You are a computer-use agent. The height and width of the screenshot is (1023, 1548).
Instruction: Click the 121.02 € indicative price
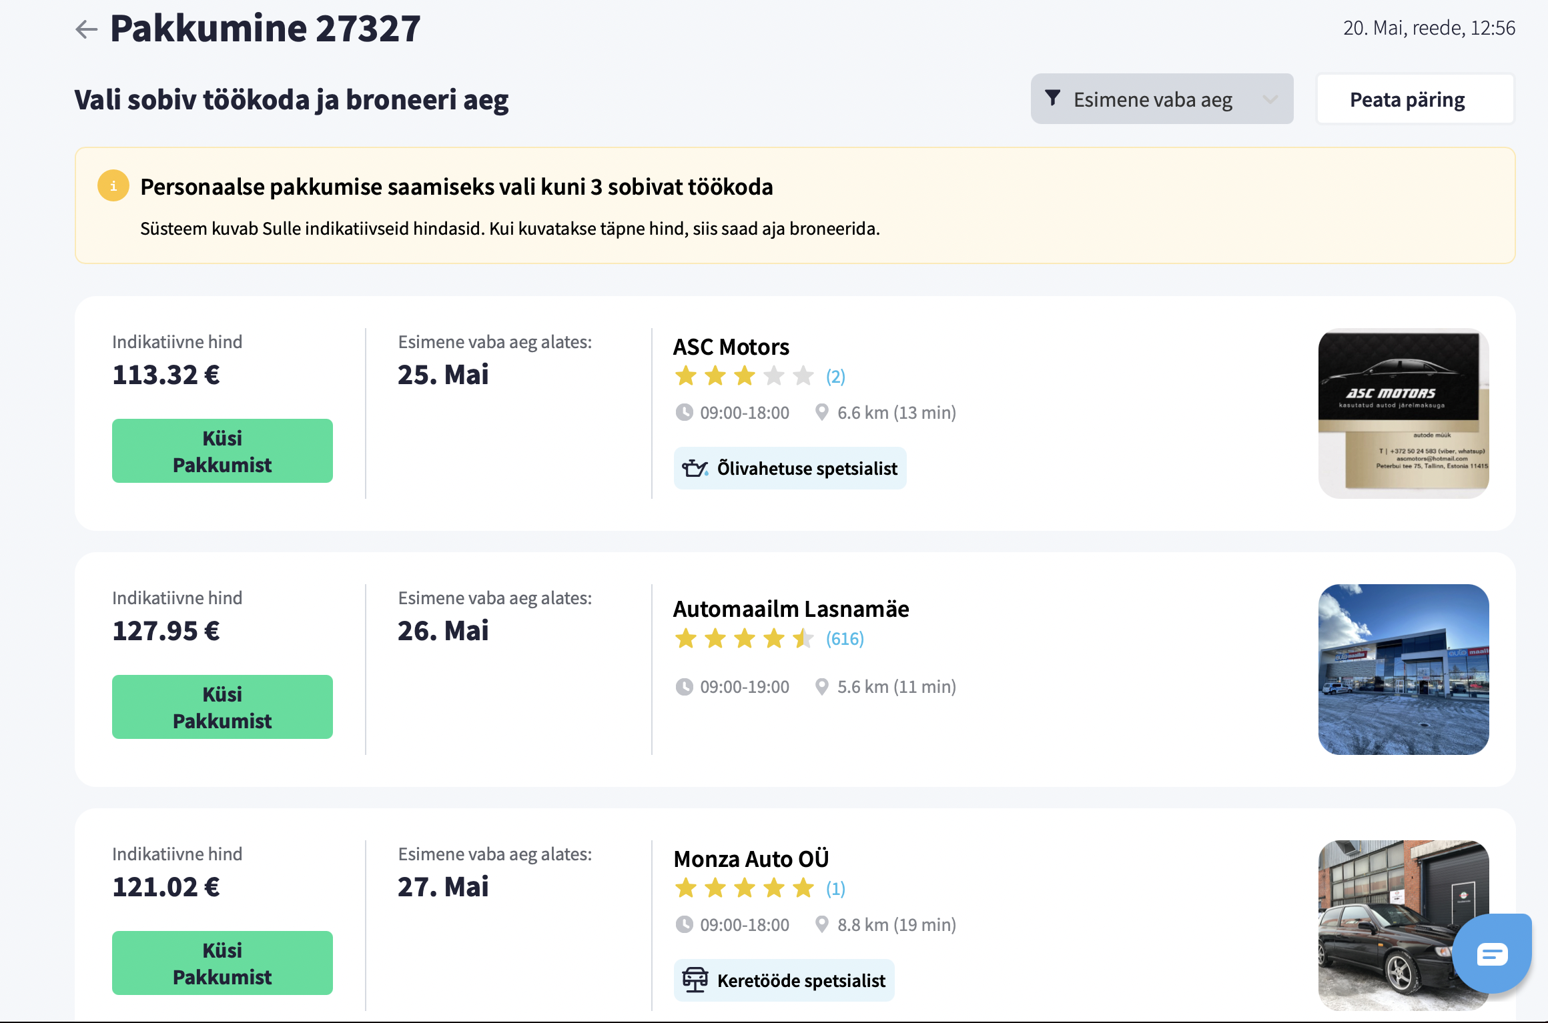(166, 887)
